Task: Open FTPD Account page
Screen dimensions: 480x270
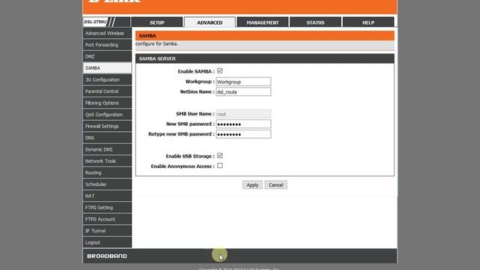Action: [107, 219]
